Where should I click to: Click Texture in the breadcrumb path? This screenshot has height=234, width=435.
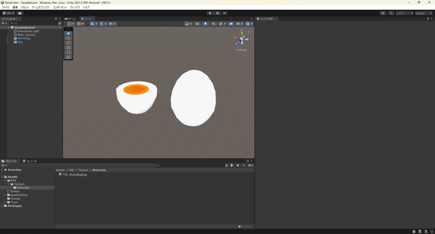[83, 170]
